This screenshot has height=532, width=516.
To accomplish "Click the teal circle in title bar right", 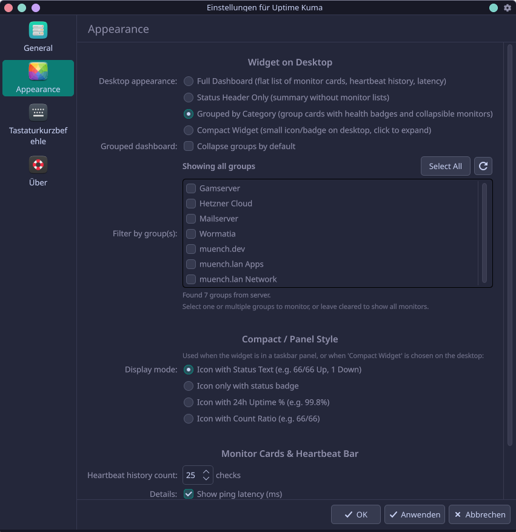I will coord(494,8).
